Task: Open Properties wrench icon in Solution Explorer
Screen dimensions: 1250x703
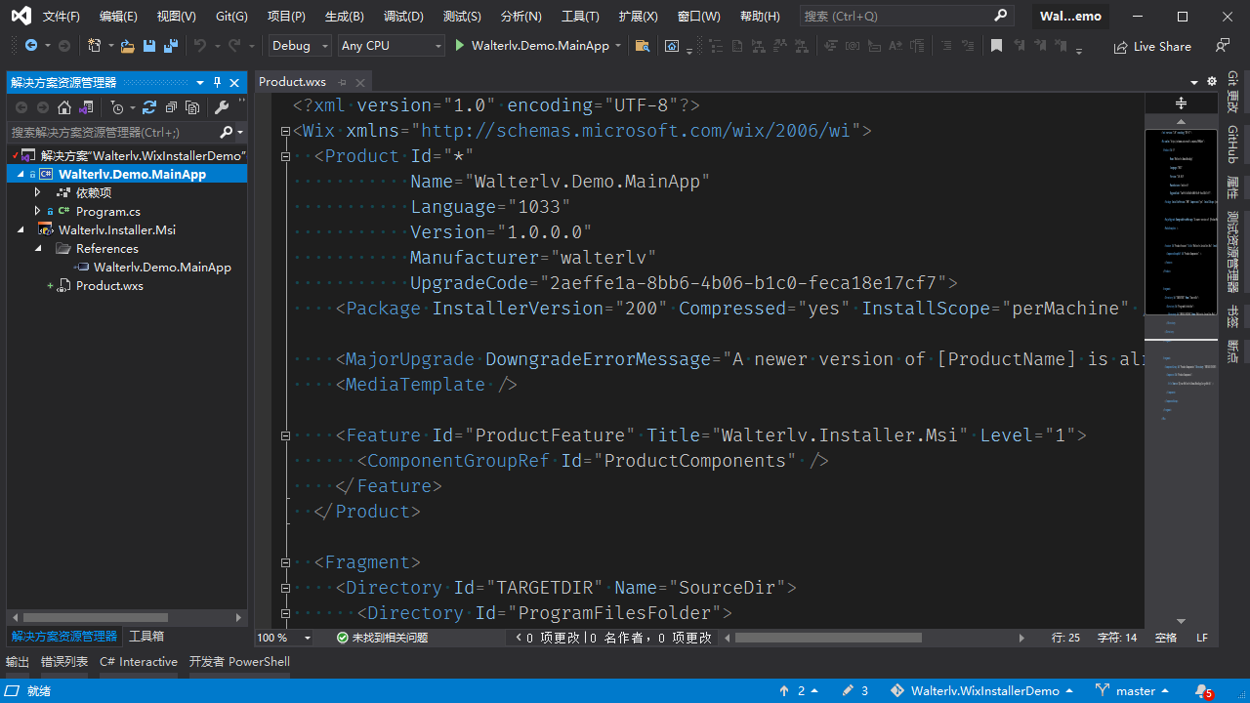Action: [x=222, y=107]
